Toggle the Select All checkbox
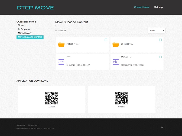 [56, 30]
